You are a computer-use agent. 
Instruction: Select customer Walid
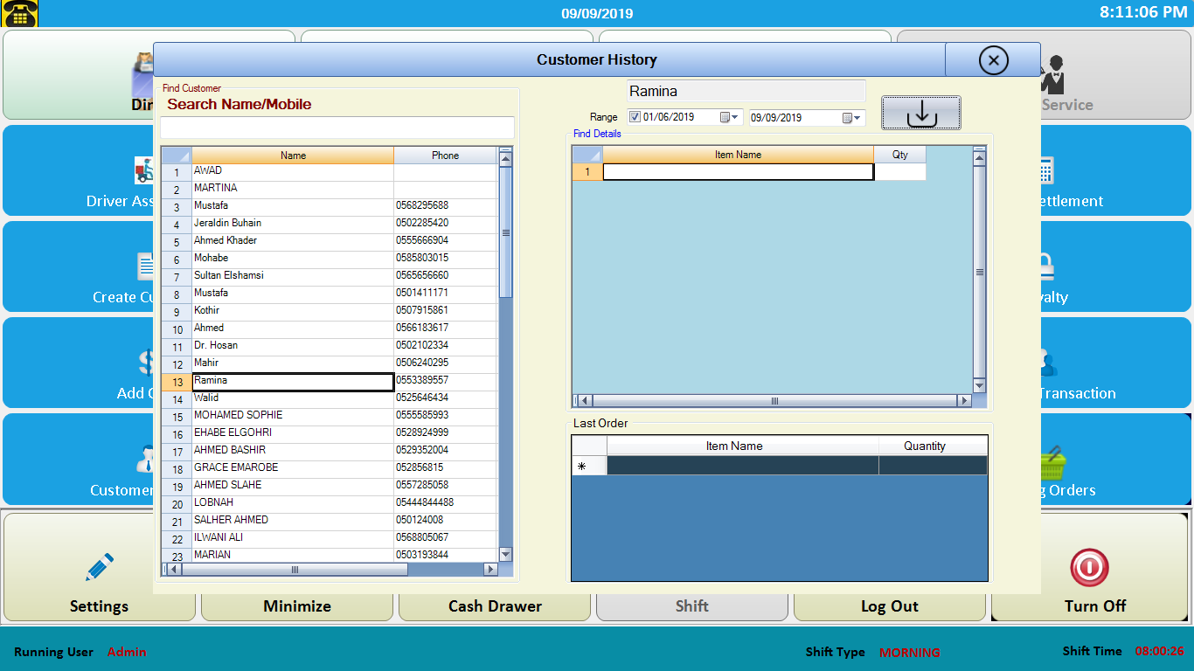(293, 399)
